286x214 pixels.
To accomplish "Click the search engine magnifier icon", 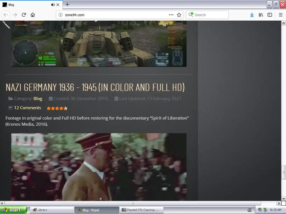I will pyautogui.click(x=191, y=14).
